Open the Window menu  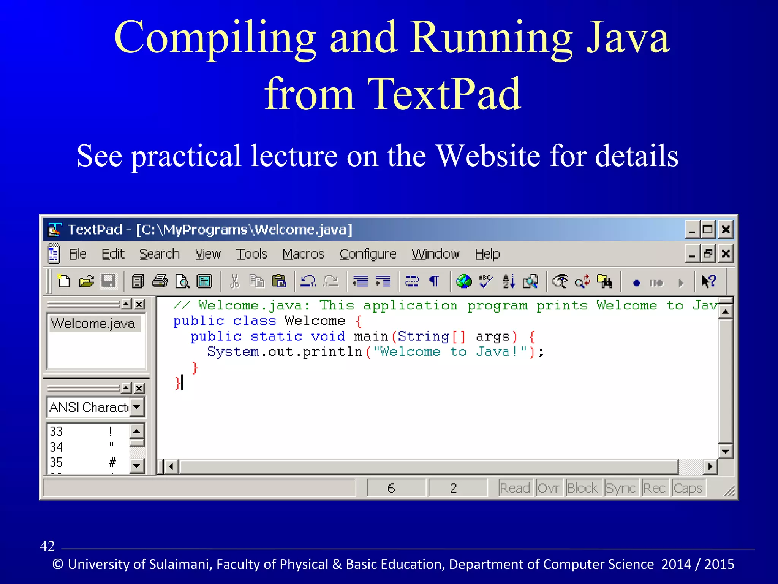point(436,254)
